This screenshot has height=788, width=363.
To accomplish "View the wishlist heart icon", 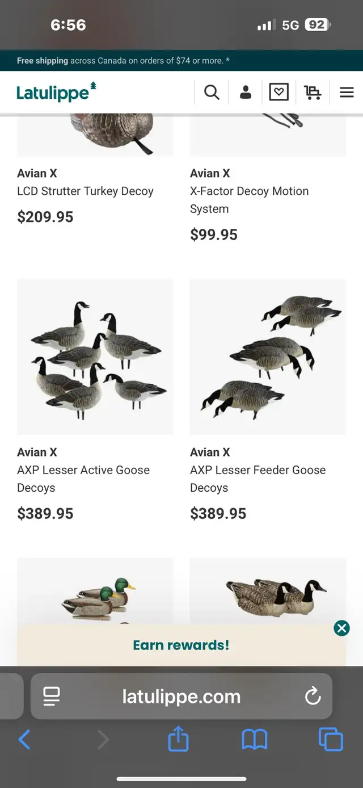I will point(278,92).
